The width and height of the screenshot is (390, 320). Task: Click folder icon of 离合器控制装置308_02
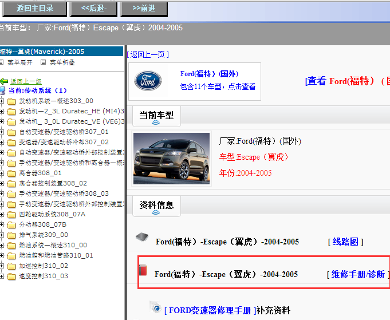point(11,184)
